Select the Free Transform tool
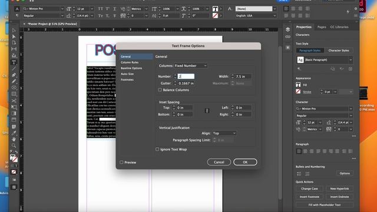The height and width of the screenshot is (212, 377). click(x=14, y=107)
